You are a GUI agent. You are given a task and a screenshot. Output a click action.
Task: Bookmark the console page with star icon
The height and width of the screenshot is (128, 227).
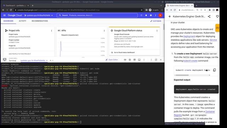tap(142, 10)
